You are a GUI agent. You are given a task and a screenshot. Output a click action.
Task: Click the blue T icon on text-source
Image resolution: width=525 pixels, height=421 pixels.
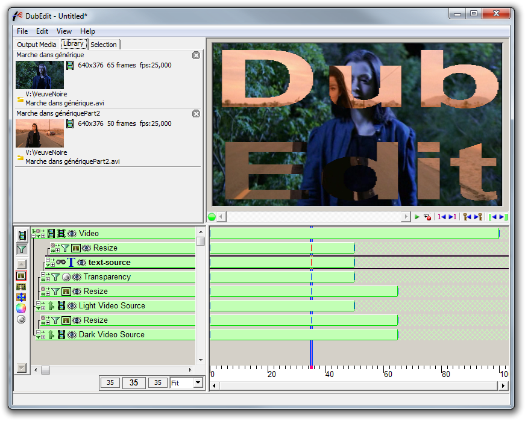click(x=71, y=263)
